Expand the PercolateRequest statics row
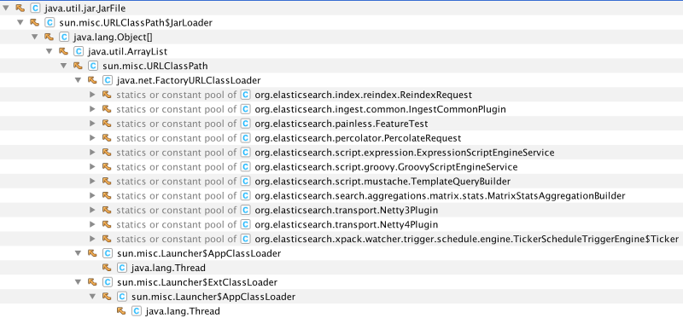Viewport: 683px width, 318px height. pos(92,138)
